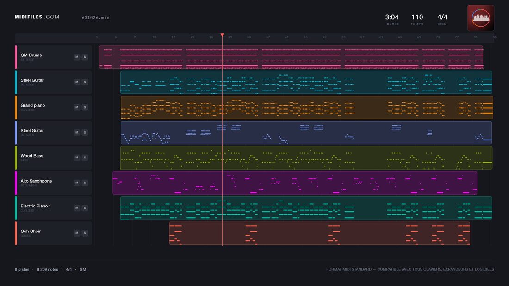Mute the Wood Bass track
This screenshot has width=509, height=286.
coord(77,158)
